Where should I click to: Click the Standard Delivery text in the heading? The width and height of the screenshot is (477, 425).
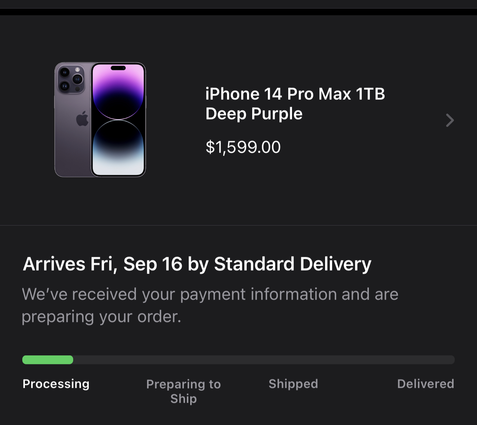coord(292,264)
